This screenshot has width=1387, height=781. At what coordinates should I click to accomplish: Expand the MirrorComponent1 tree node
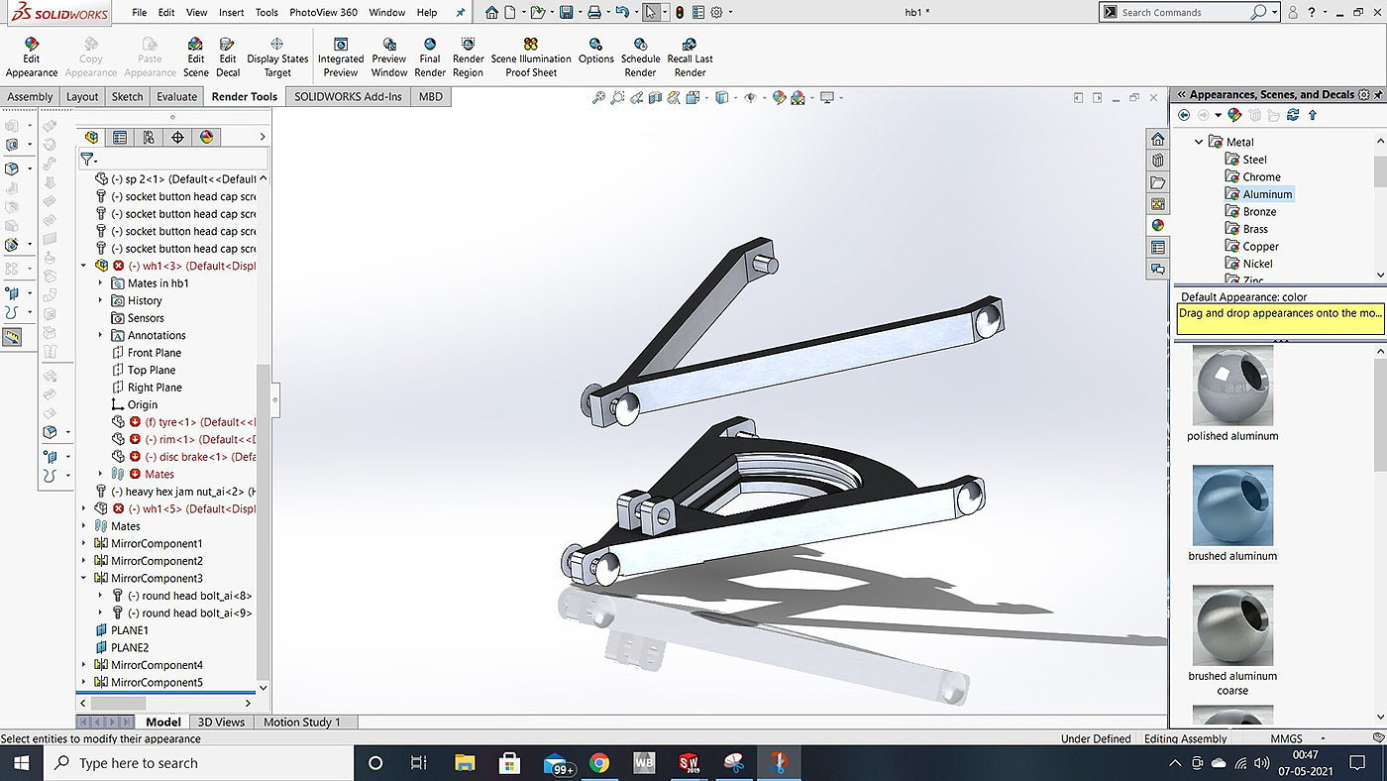(x=84, y=544)
